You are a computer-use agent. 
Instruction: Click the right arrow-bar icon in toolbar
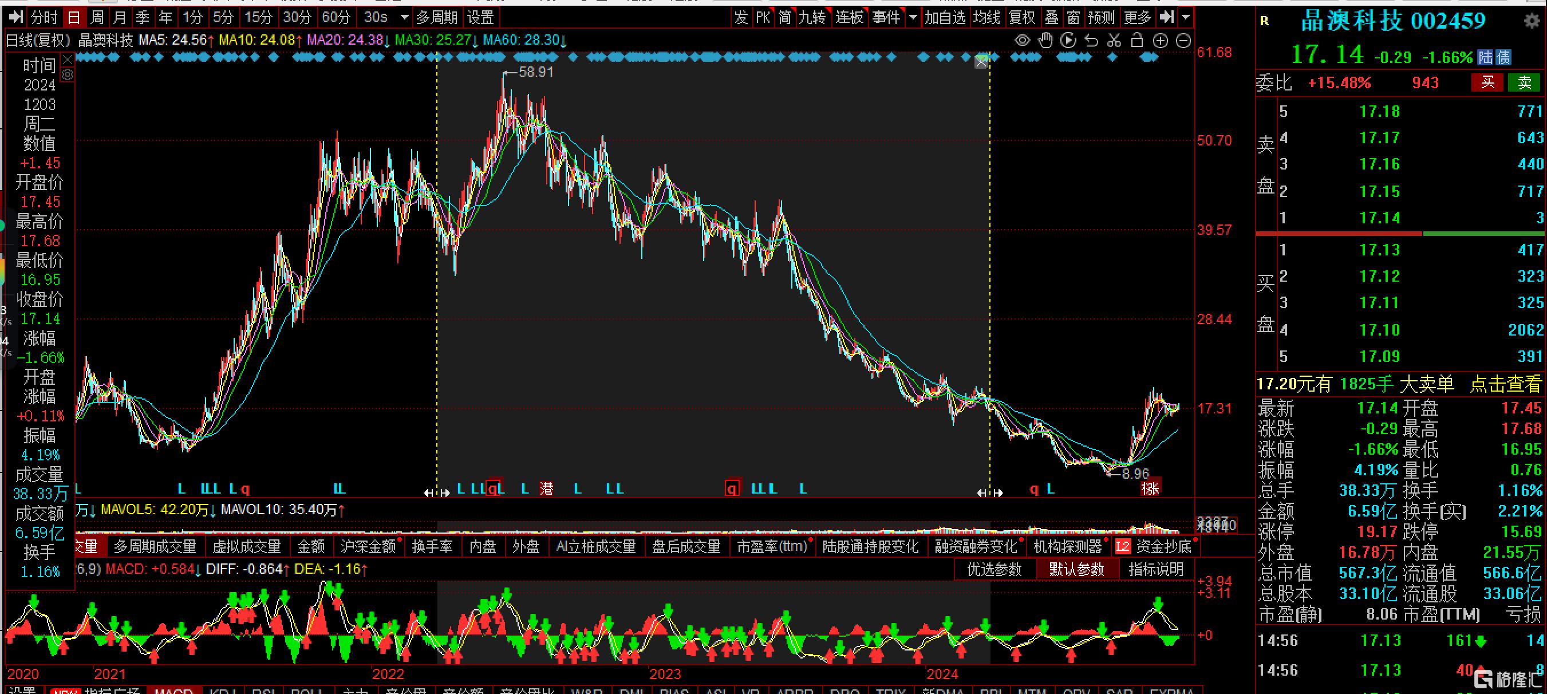tap(1166, 17)
